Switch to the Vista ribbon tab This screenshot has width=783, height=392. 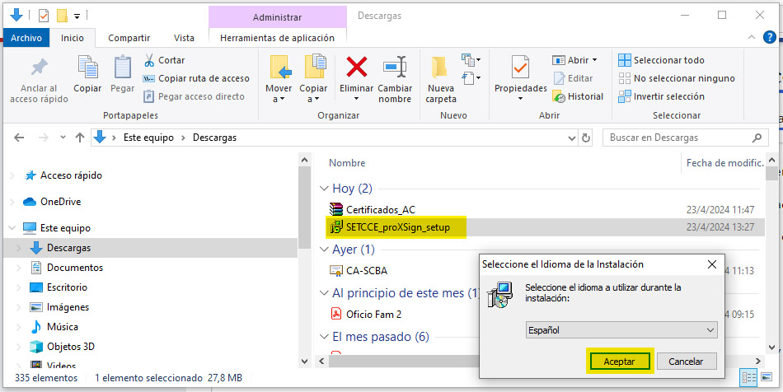[184, 38]
